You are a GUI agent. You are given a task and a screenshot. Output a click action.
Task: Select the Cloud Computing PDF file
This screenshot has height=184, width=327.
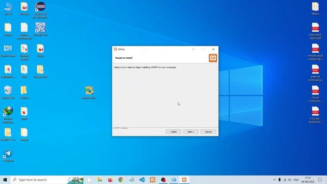315,94
